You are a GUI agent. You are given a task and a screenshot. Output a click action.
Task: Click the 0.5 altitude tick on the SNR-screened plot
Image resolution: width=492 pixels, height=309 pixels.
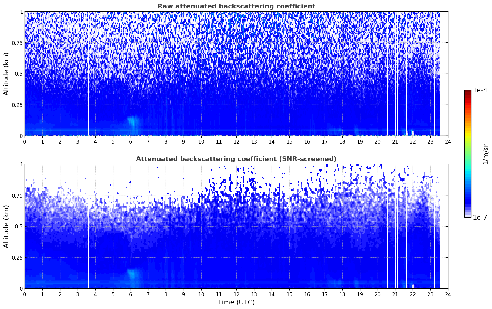19,226
